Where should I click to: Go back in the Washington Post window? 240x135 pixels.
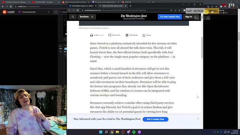point(70,10)
